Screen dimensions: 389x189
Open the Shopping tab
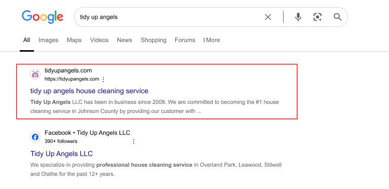(153, 40)
